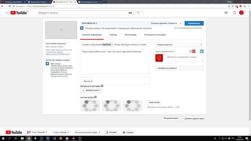Click the YouTube logo in the header
The width and height of the screenshot is (251, 141).
pyautogui.click(x=18, y=13)
